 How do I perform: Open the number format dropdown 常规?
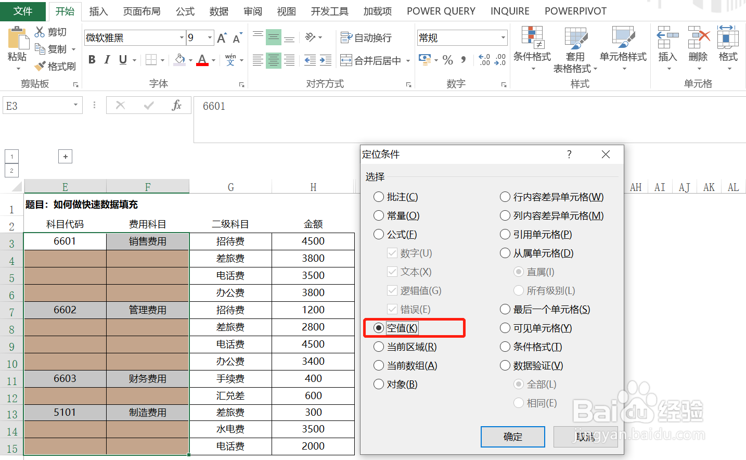503,37
